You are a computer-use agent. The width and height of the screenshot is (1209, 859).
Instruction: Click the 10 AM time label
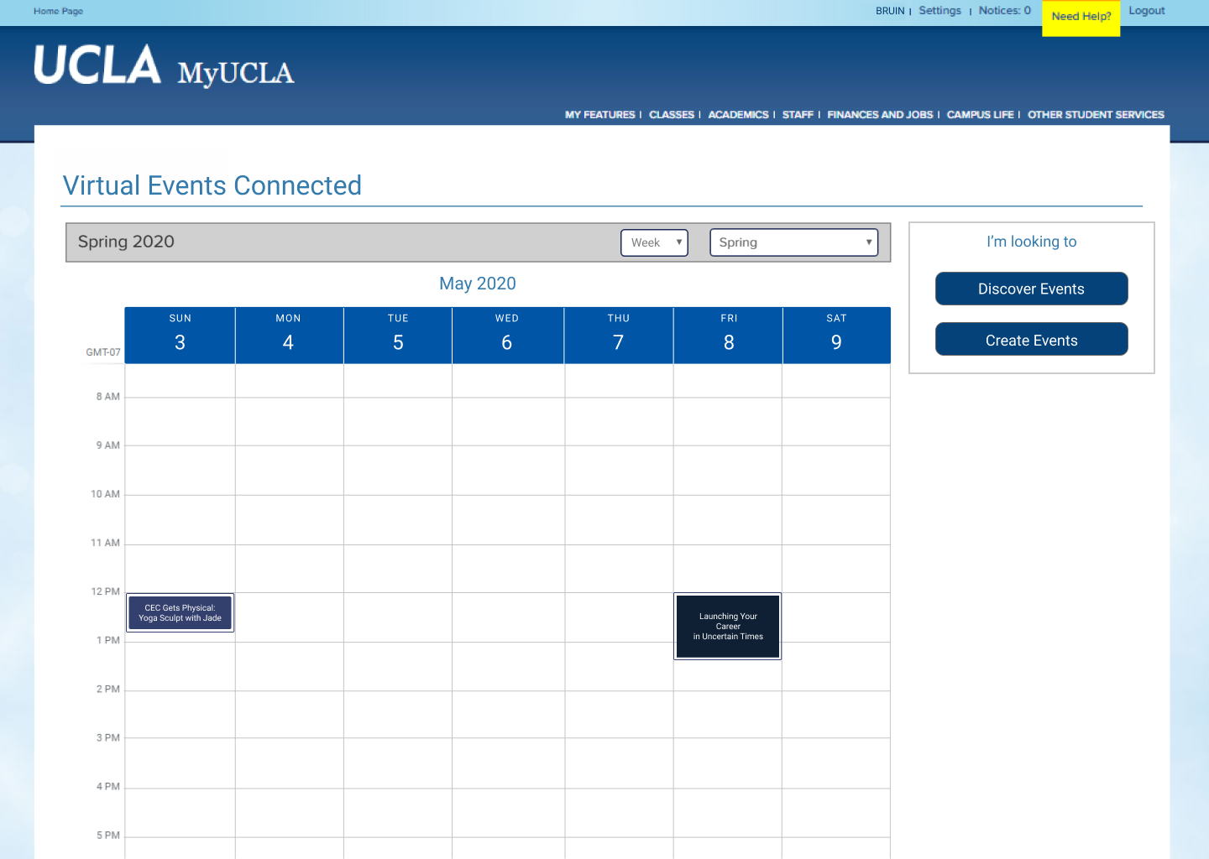pyautogui.click(x=106, y=494)
